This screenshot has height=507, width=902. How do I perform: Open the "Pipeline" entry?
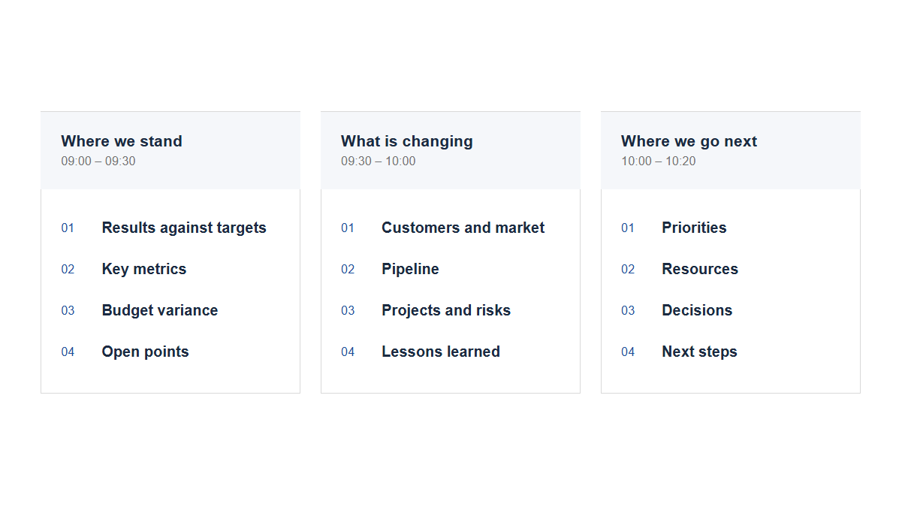click(410, 269)
